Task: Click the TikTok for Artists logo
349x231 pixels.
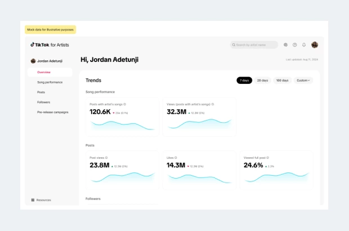Action: [50, 45]
